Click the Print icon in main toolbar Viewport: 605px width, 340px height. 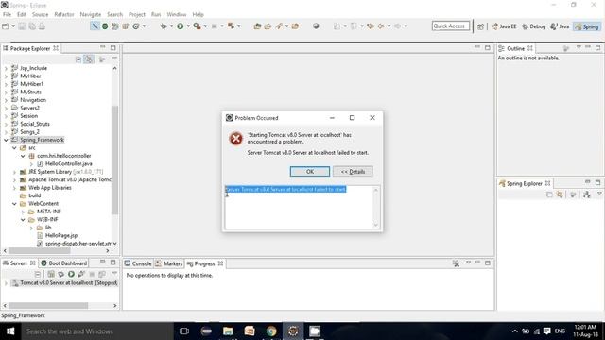pos(42,26)
